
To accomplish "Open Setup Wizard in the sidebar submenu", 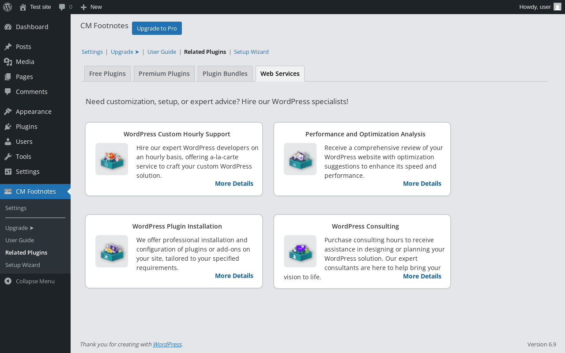I will click(23, 265).
